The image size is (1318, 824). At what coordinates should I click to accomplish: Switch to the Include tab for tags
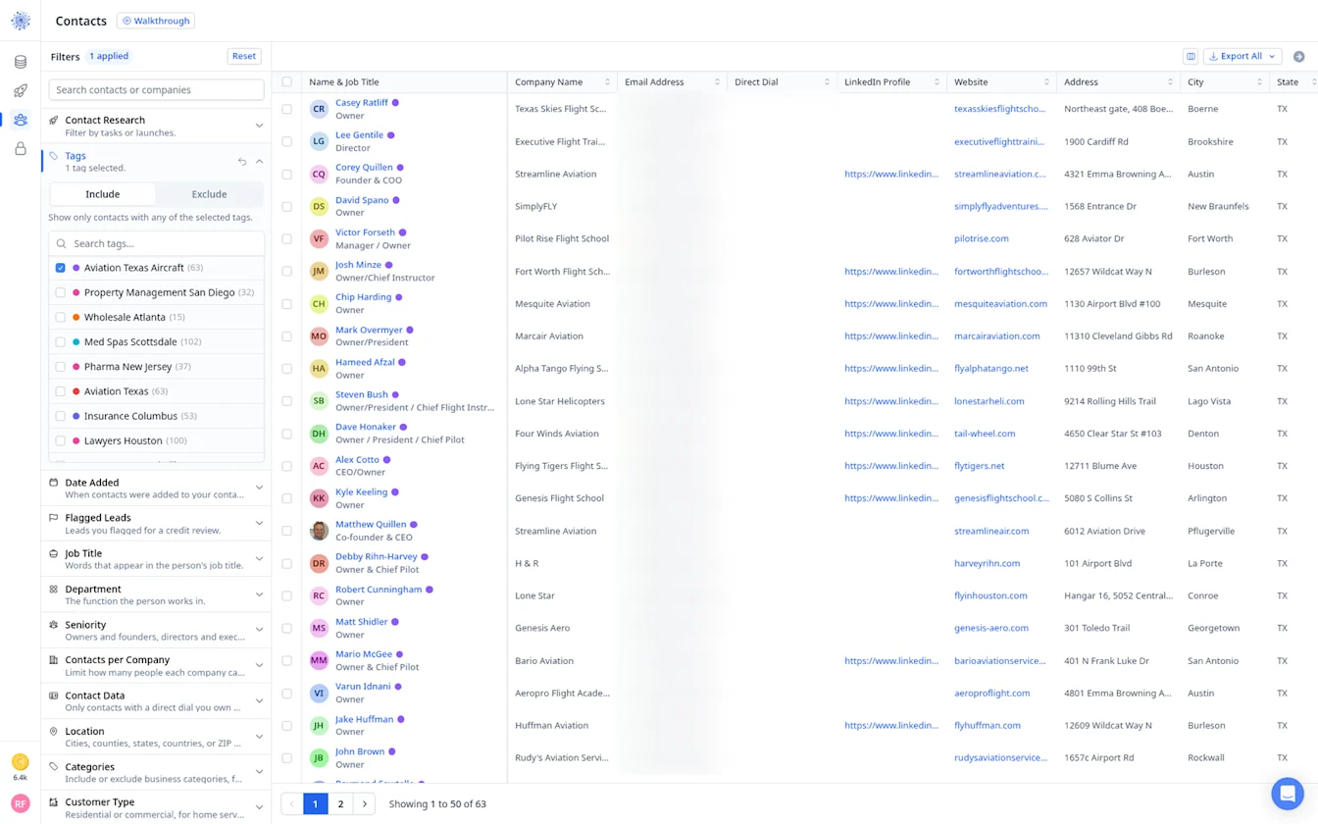pos(103,194)
